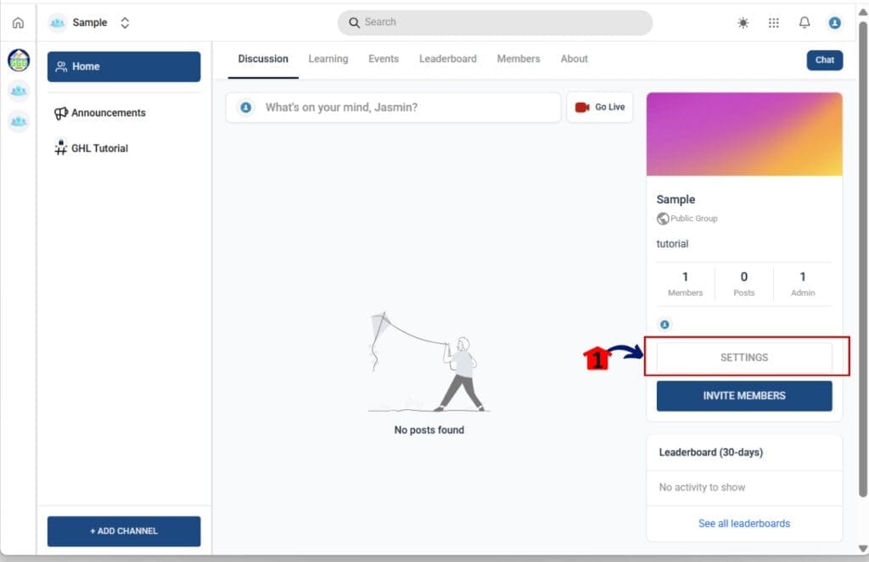Image resolution: width=869 pixels, height=562 pixels.
Task: Open the apps grid icon
Action: pos(774,23)
